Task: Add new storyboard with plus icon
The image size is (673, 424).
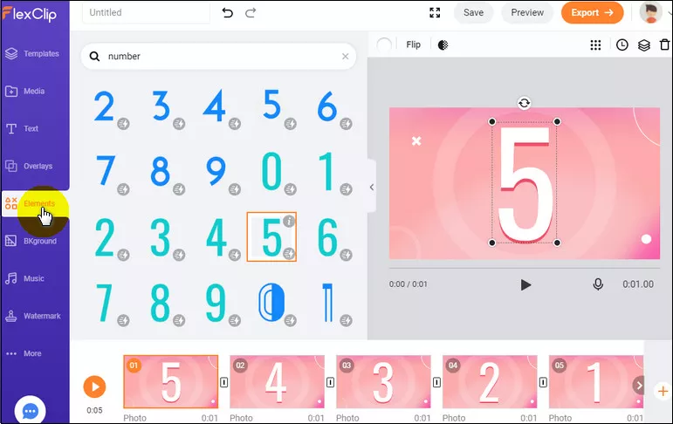Action: [x=663, y=391]
